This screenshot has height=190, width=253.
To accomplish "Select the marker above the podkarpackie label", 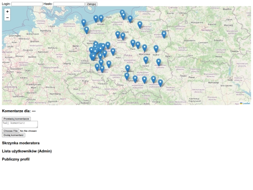I will pyautogui.click(x=154, y=80).
